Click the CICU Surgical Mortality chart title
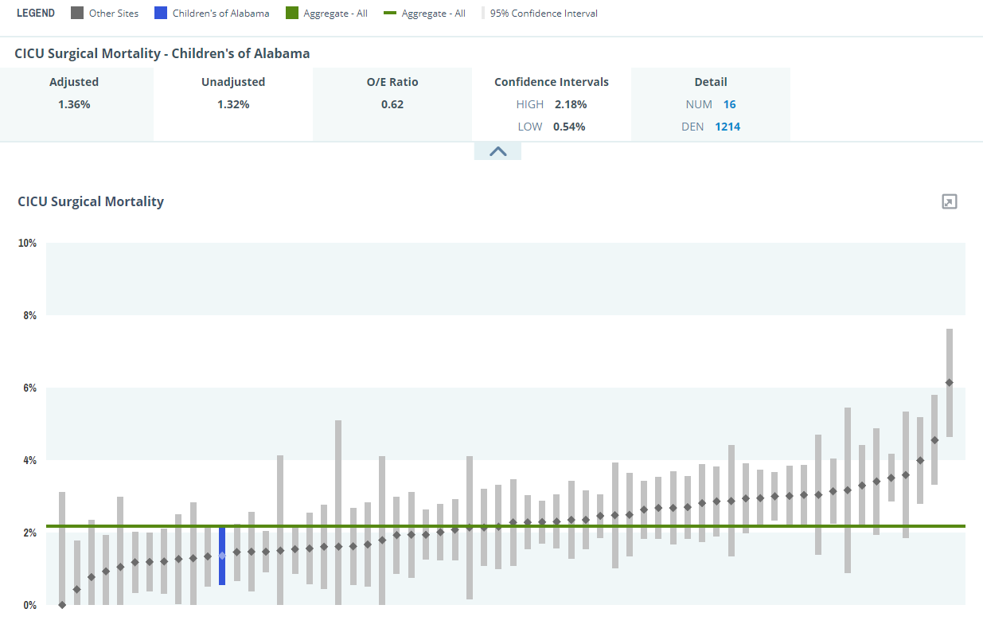Screen dimensions: 983x640 (91, 201)
